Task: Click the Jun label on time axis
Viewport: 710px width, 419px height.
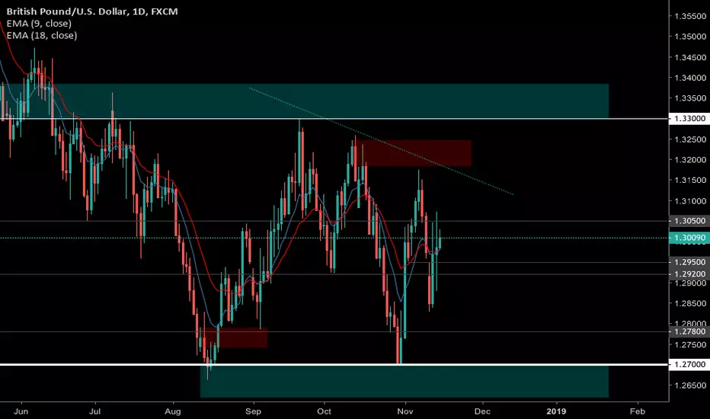Action: coord(21,411)
